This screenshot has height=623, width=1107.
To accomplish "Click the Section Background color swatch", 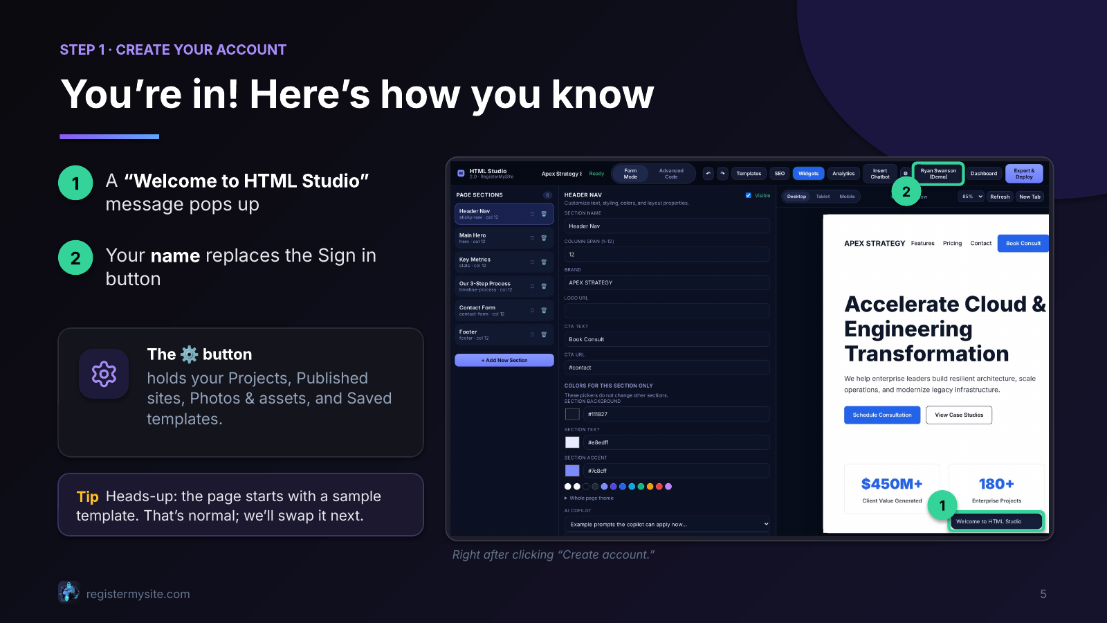I will (572, 414).
